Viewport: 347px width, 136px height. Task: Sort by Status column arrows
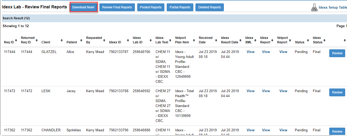pyautogui.click(x=308, y=40)
